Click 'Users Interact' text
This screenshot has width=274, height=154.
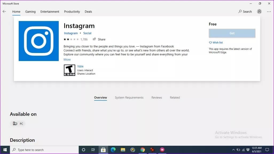pos(85,70)
